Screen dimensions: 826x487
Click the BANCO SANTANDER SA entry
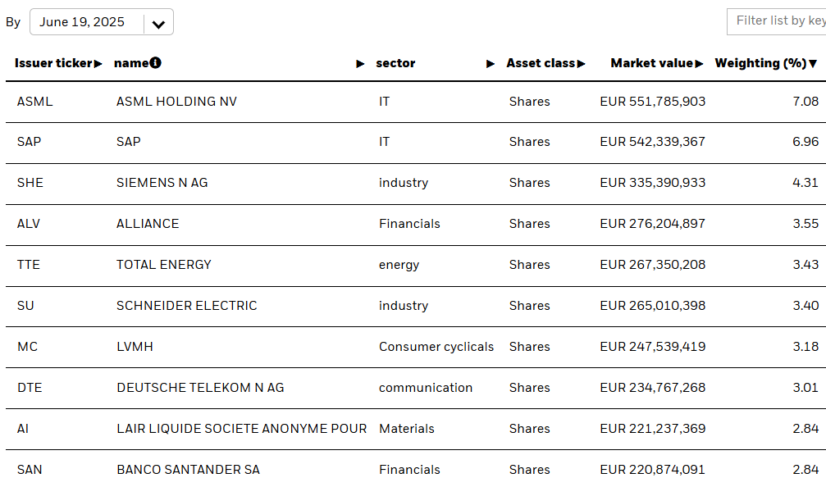(188, 470)
